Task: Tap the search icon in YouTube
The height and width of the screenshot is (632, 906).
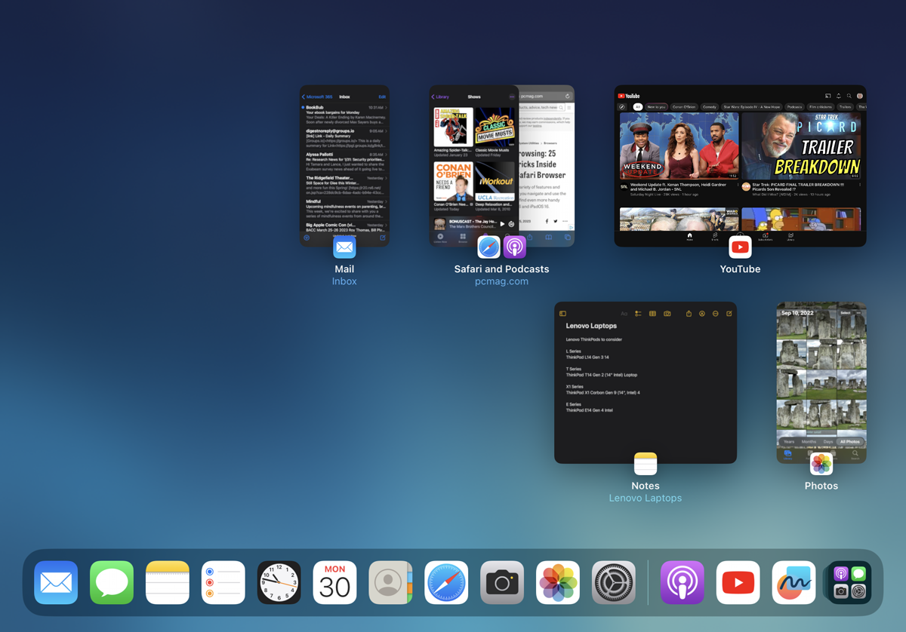Action: (849, 96)
